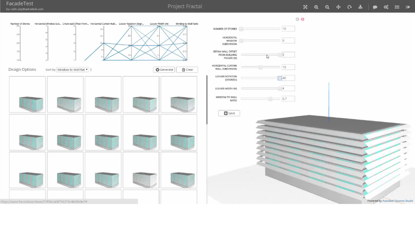Click the Save button below the sliders

pyautogui.click(x=229, y=113)
